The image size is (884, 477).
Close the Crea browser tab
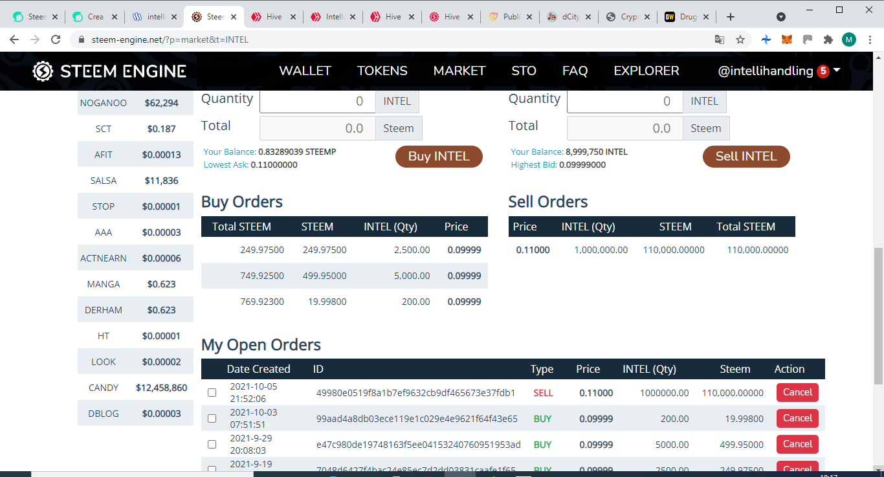click(114, 17)
